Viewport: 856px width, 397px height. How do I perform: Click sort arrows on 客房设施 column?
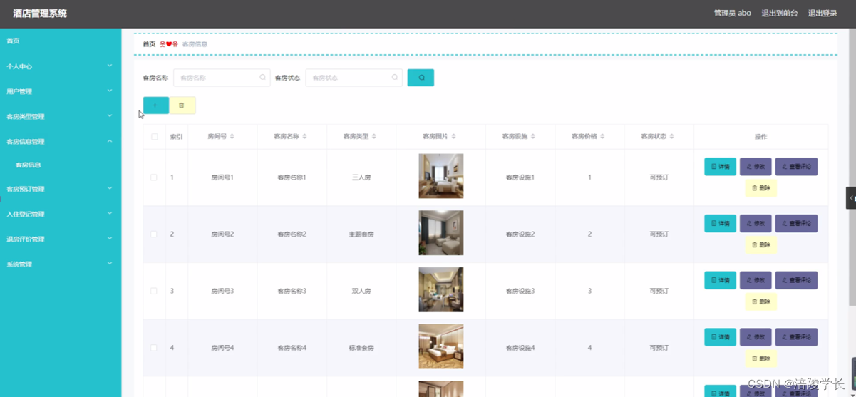532,136
